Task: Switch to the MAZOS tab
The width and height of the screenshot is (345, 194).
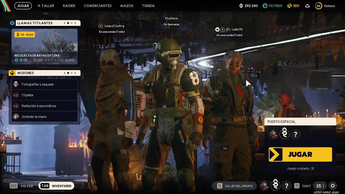Action: click(x=127, y=6)
